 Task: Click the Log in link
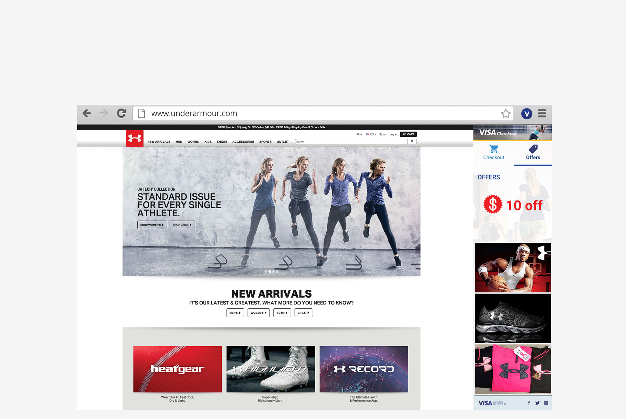[x=393, y=134]
